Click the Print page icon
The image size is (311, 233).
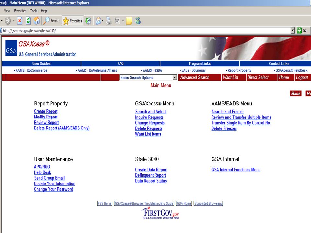coord(109,21)
